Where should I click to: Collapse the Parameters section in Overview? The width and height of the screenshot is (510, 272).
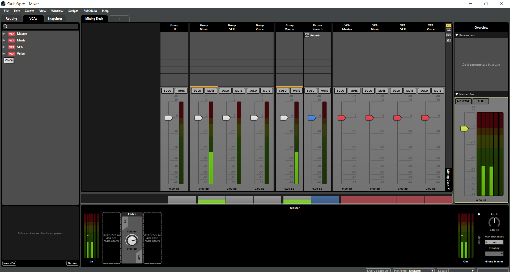(x=457, y=35)
